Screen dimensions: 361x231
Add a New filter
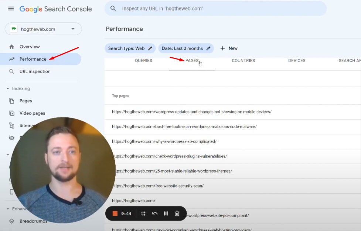click(x=229, y=48)
